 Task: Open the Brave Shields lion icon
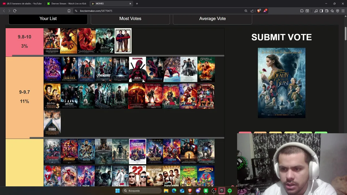(x=259, y=11)
